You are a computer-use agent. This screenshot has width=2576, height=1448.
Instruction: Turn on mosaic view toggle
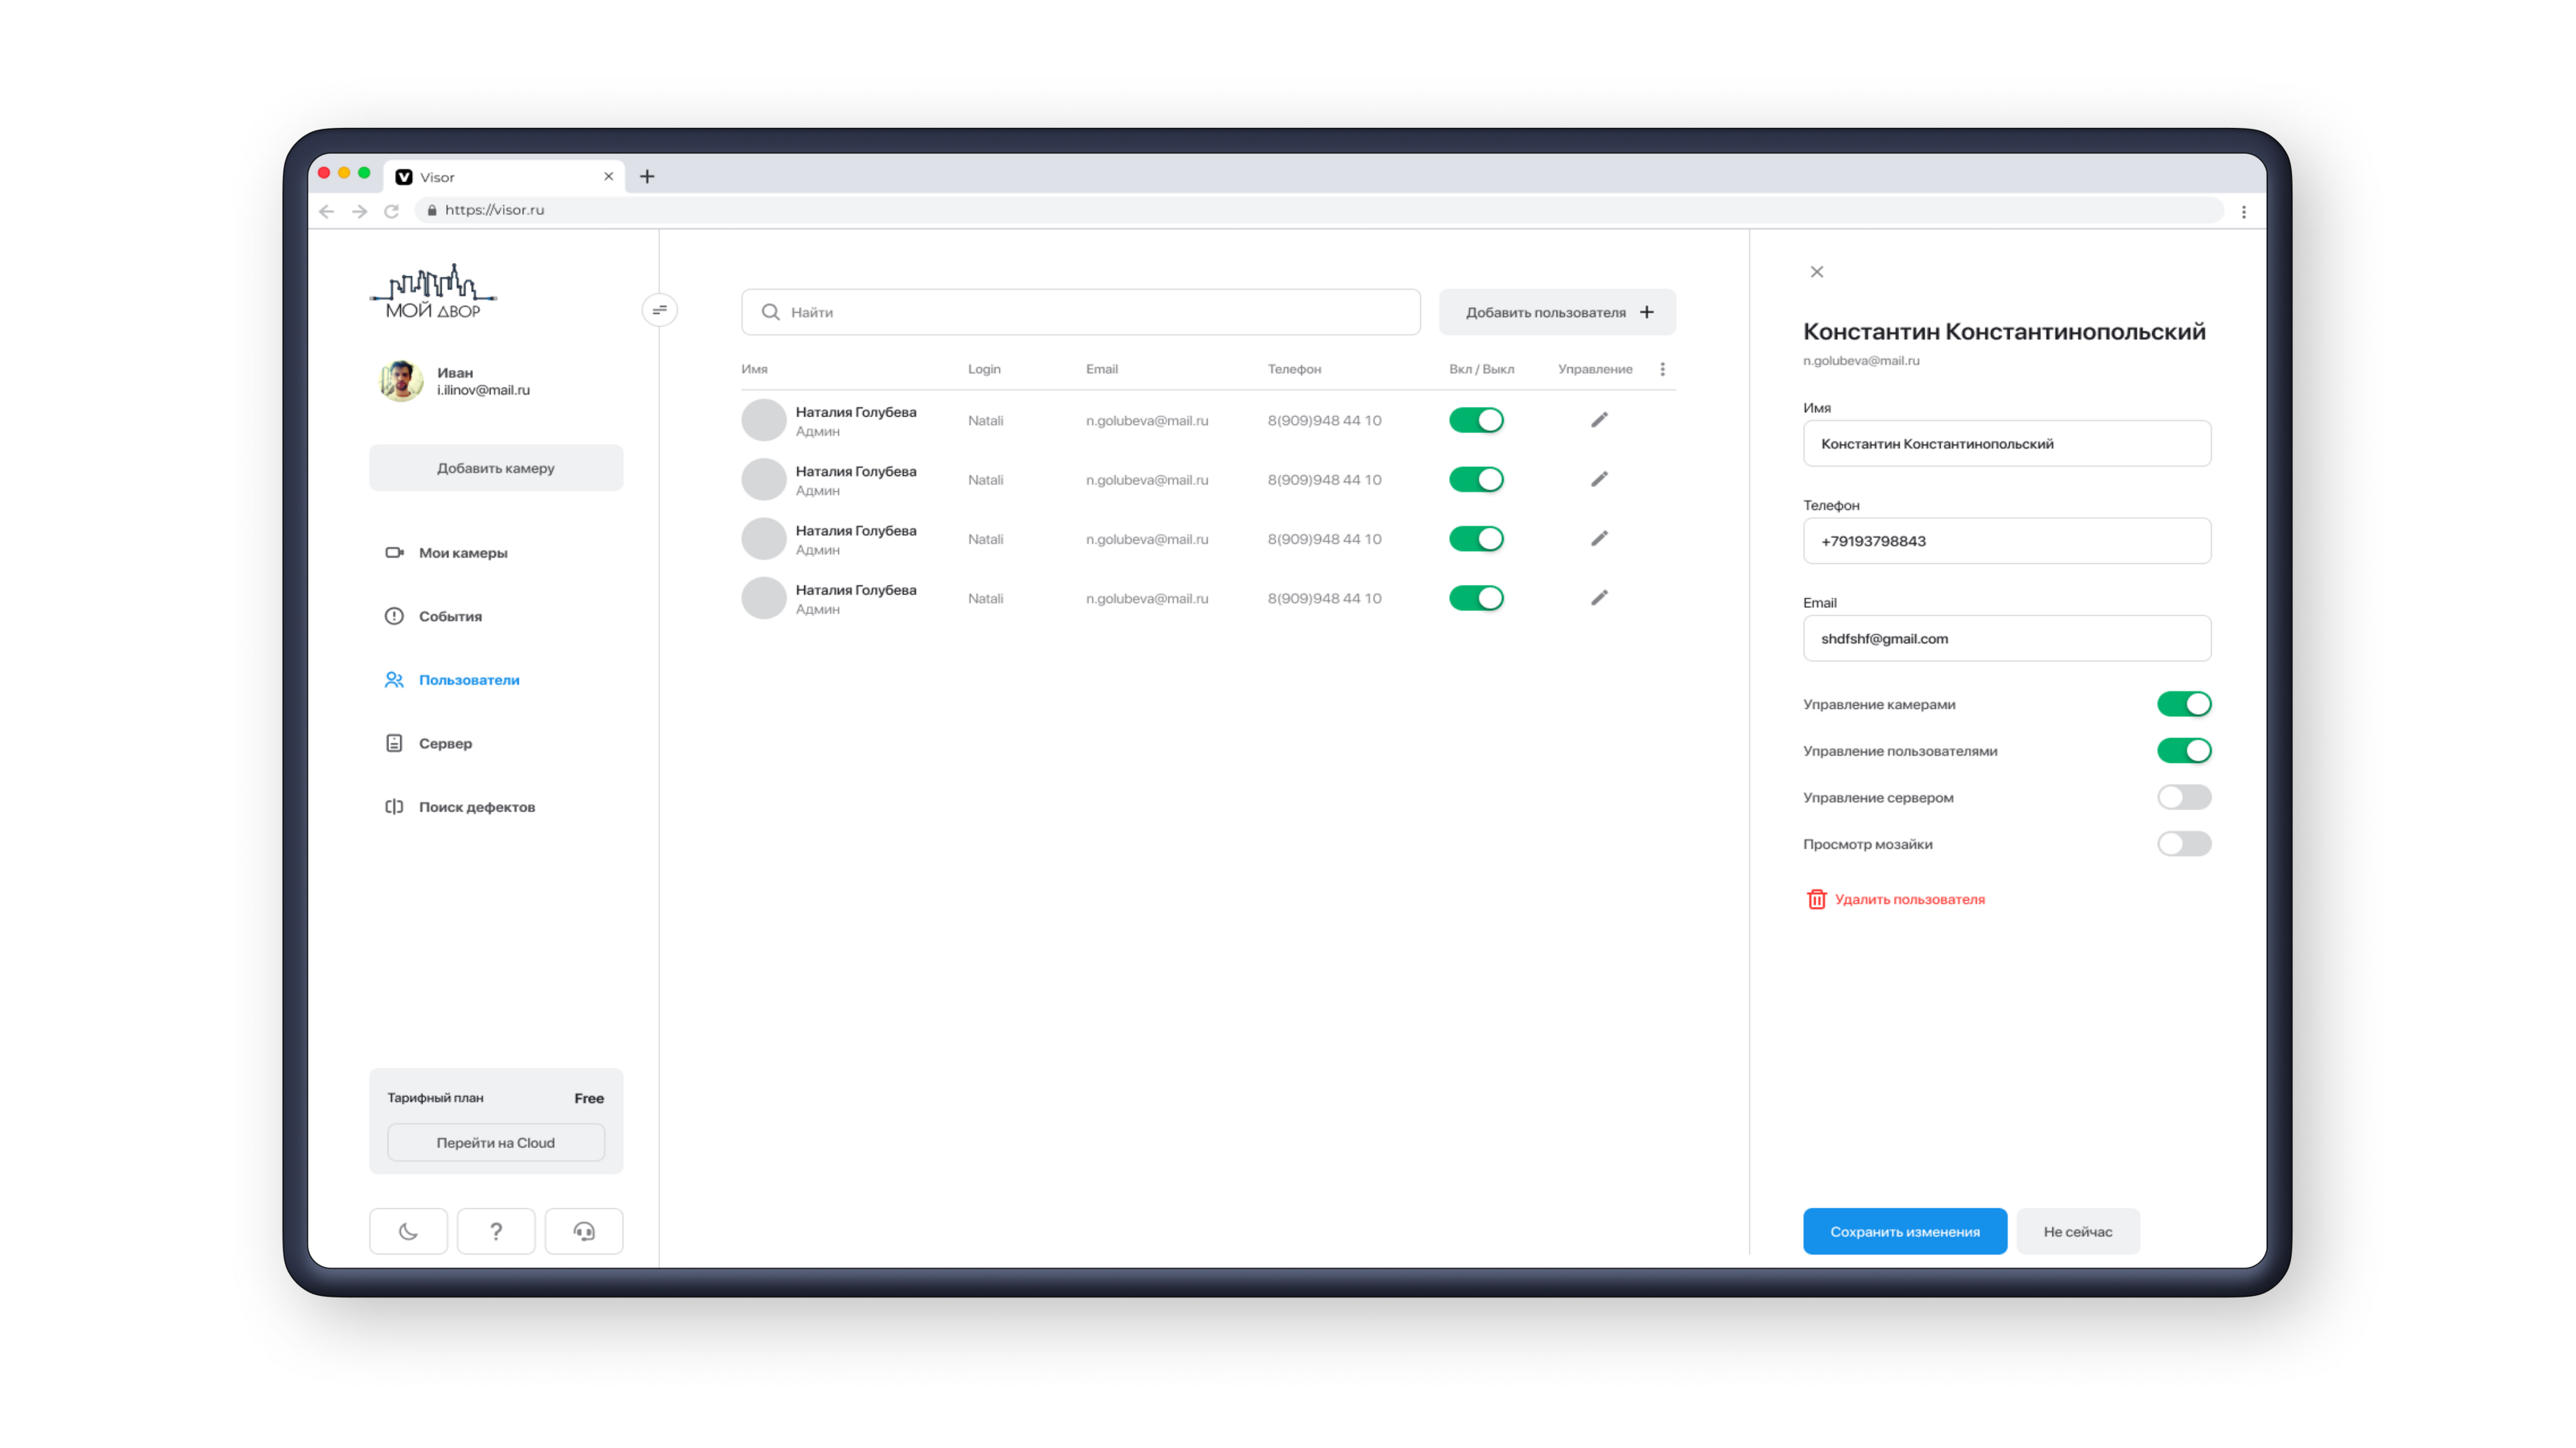pyautogui.click(x=2183, y=844)
